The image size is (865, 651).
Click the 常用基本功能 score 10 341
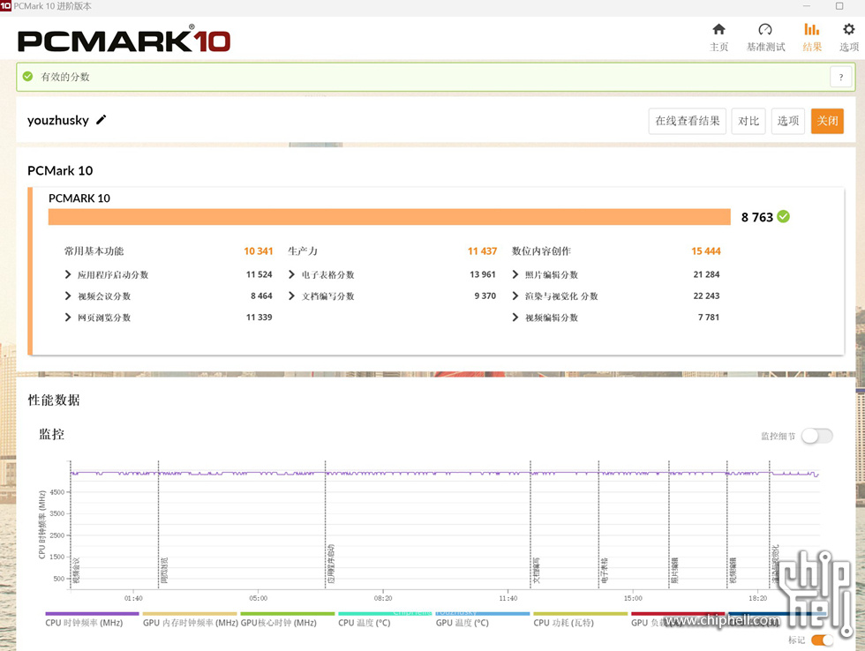pyautogui.click(x=258, y=251)
